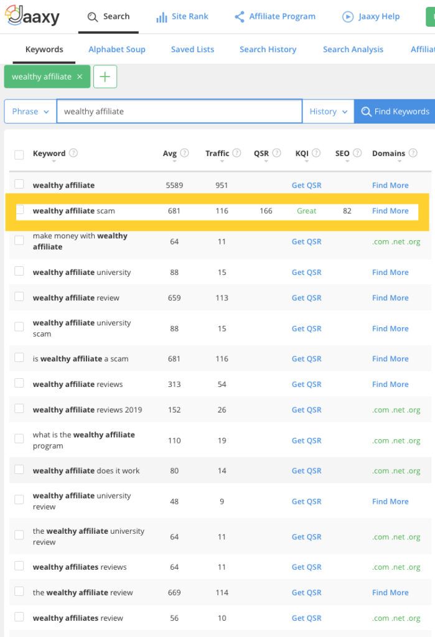Screen dimensions: 435x637
Task: Click Find More for 'wealthy affiliate scam'
Action: click(390, 211)
